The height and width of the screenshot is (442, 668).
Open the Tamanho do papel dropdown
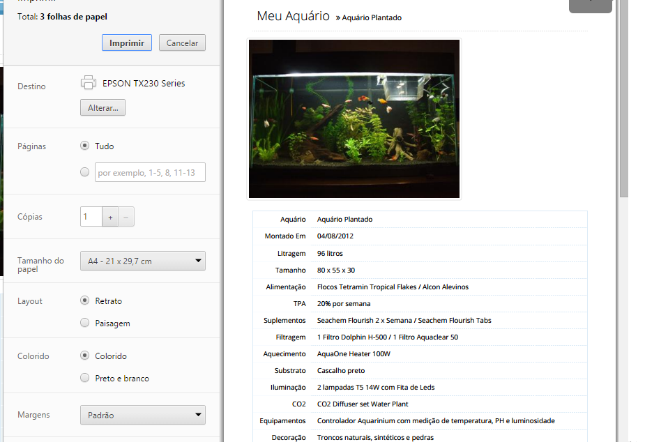[143, 261]
